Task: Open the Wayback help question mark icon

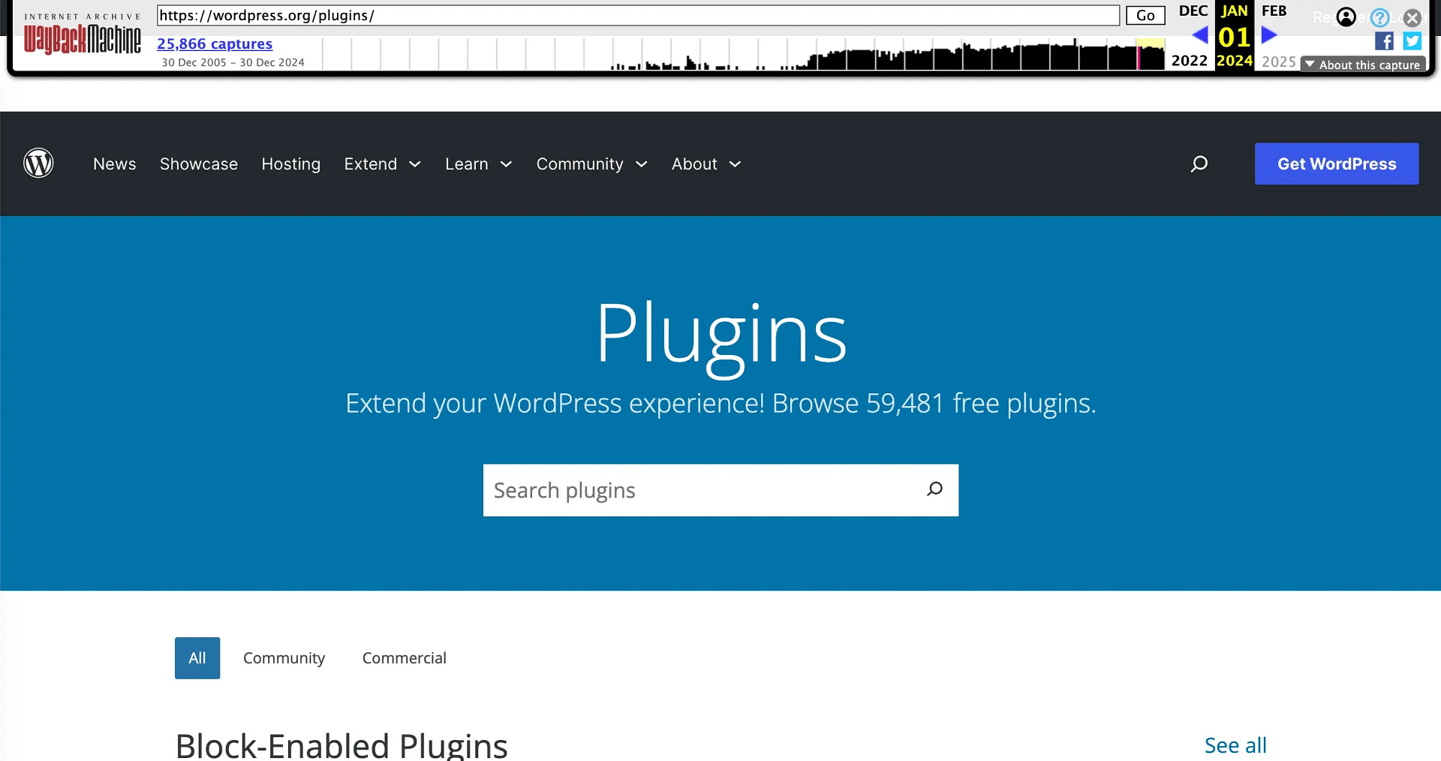Action: point(1379,17)
